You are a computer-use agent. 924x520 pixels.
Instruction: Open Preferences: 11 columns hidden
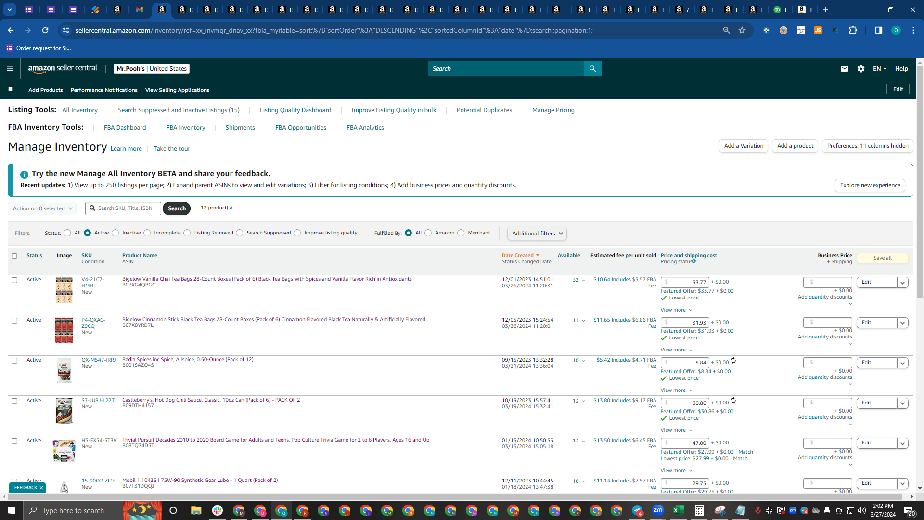[868, 146]
